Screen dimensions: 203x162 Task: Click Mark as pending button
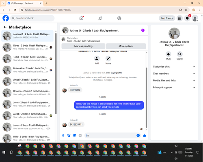coord(83,46)
